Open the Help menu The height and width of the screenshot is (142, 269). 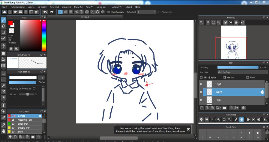(137, 7)
